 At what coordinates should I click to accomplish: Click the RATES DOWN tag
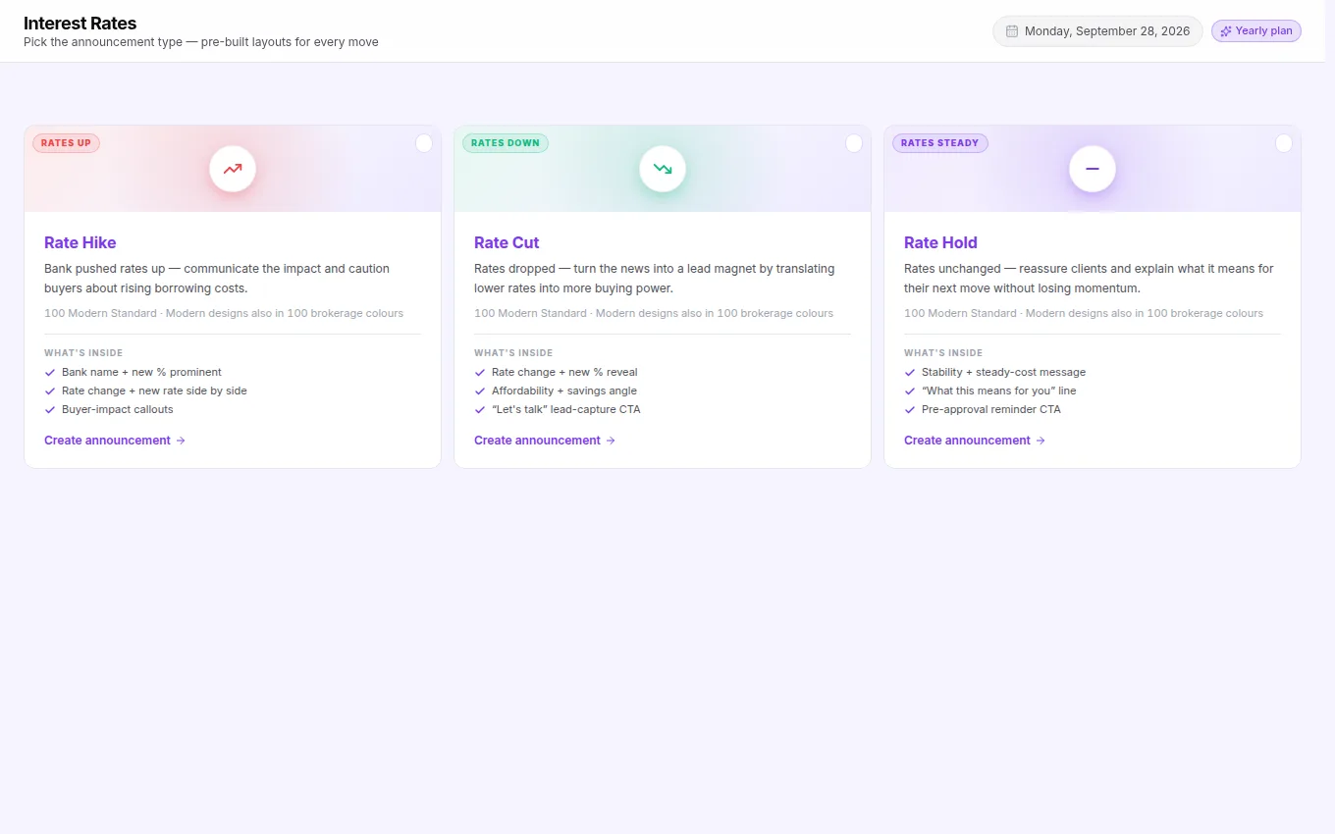506,143
